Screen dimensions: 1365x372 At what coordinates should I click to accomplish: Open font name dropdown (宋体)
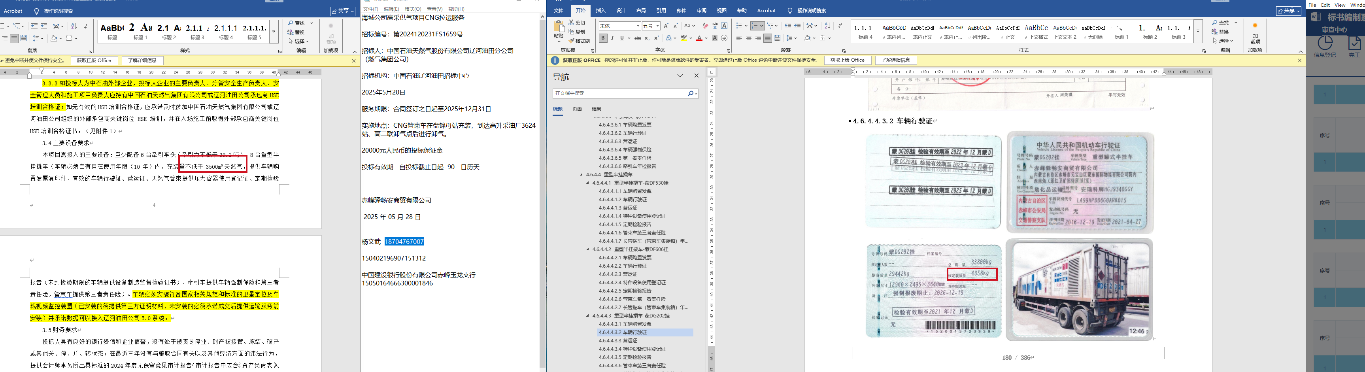click(638, 25)
